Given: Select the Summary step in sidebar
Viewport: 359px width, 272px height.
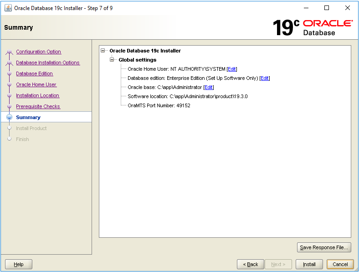Looking at the screenshot, I should click(28, 117).
